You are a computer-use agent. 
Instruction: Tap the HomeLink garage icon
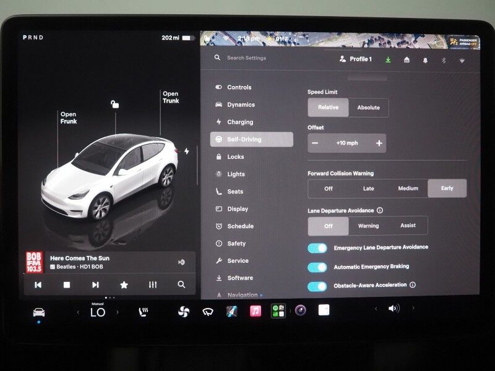(x=407, y=59)
